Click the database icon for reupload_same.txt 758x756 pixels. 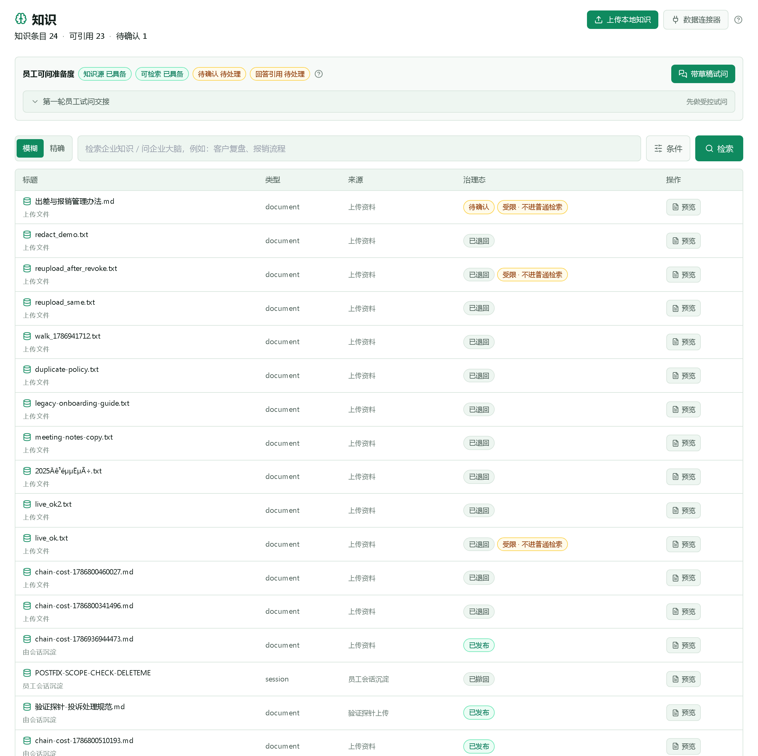click(x=27, y=302)
